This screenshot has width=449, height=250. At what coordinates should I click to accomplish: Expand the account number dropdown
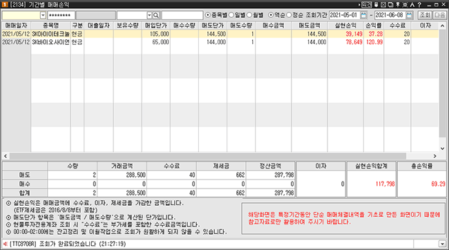(43, 15)
